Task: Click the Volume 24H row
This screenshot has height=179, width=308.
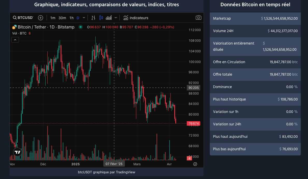Action: (255, 31)
